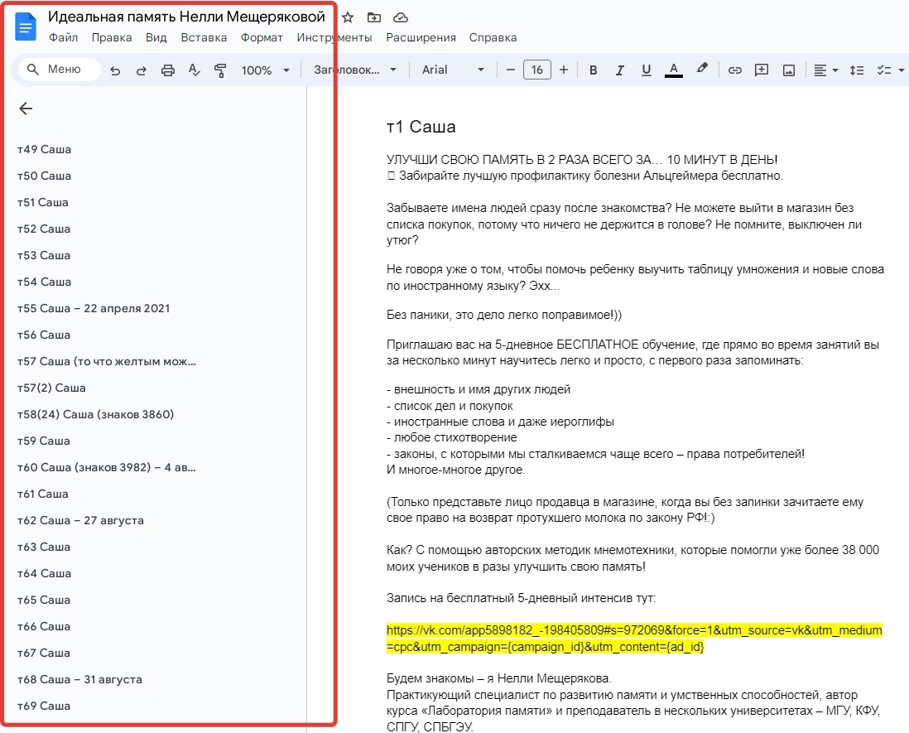Go to outline heading т66 Саша
Image resolution: width=909 pixels, height=733 pixels.
coord(44,627)
